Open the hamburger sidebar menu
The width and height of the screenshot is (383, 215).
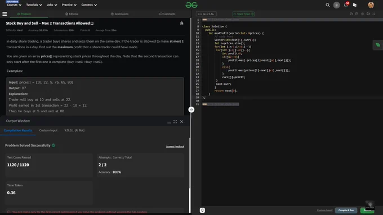click(x=5, y=14)
